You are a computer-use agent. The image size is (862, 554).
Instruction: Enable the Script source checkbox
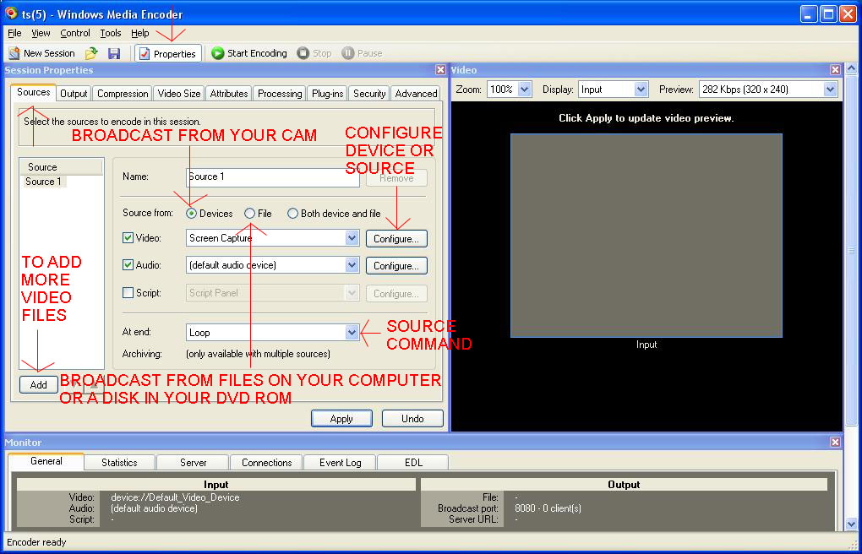click(x=128, y=293)
